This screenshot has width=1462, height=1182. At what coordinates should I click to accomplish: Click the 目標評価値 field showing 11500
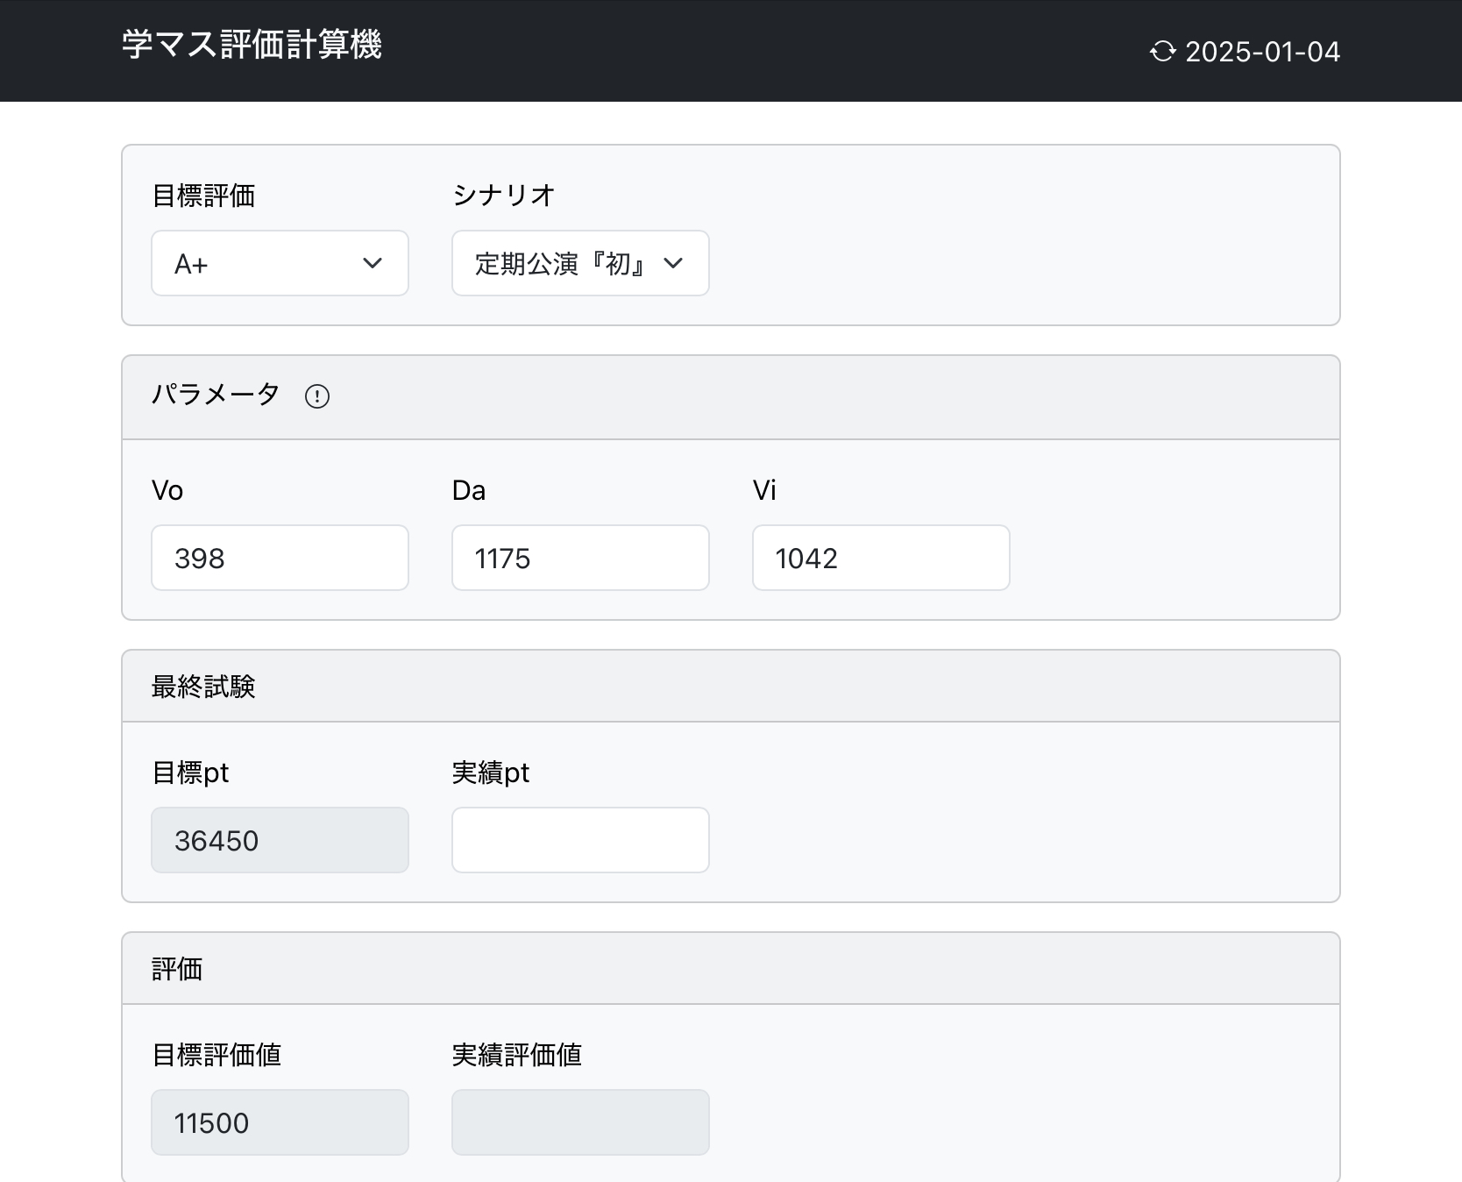[x=280, y=1122]
